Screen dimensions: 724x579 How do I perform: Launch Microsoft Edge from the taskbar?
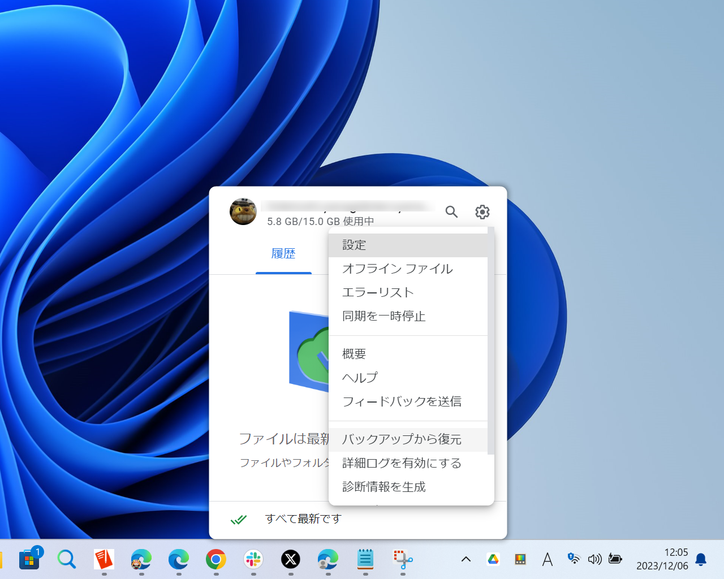point(178,560)
